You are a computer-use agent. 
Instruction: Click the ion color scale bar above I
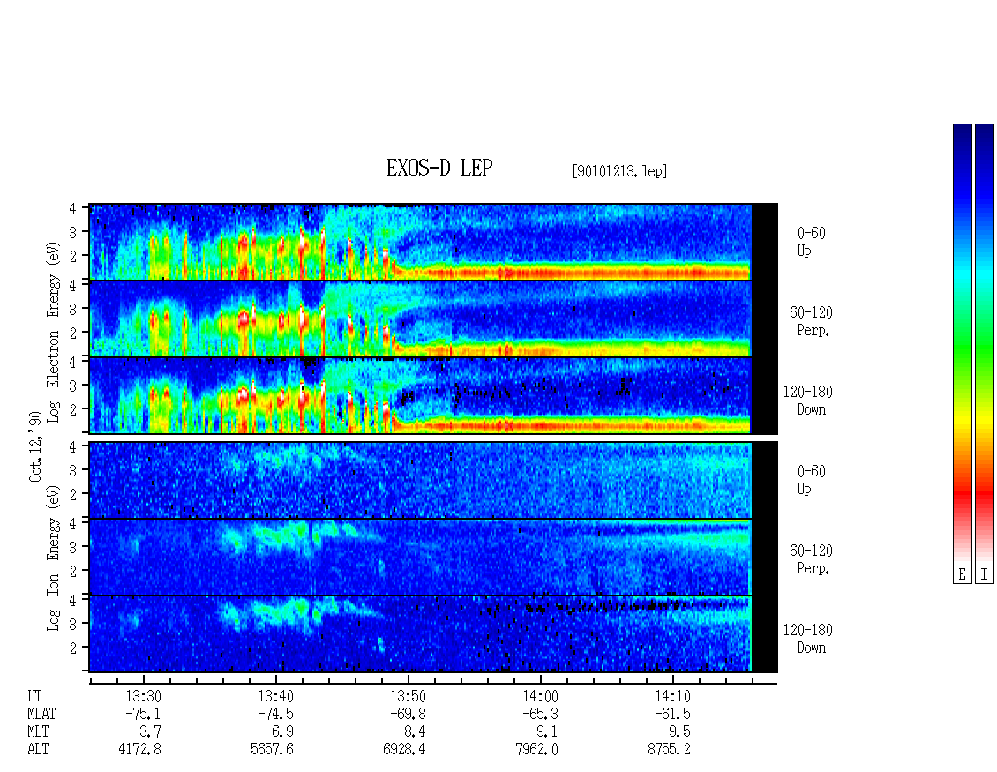point(985,343)
